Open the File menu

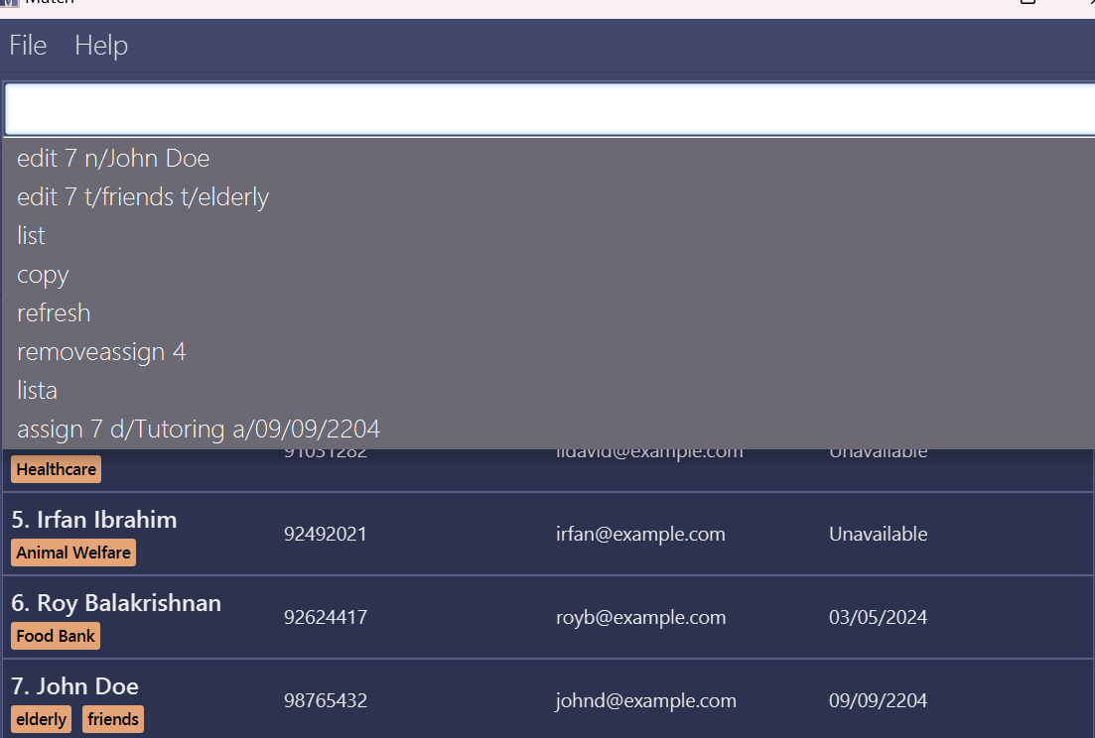(28, 46)
